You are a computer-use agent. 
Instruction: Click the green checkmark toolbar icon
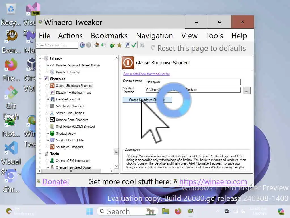tap(134, 45)
